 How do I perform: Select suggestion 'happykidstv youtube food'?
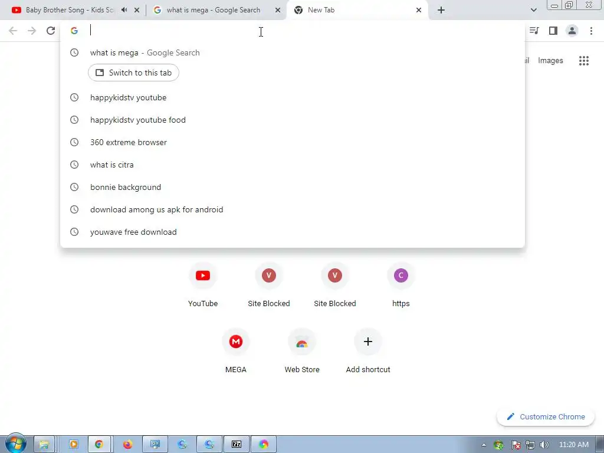293,120
